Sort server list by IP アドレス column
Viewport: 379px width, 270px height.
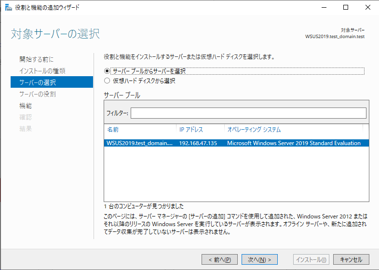(201, 130)
